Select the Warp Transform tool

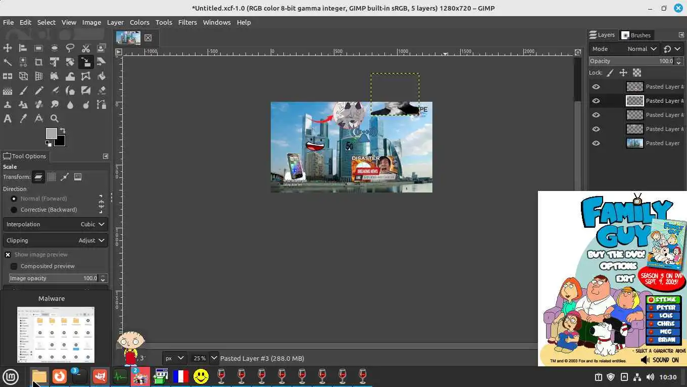(x=70, y=76)
